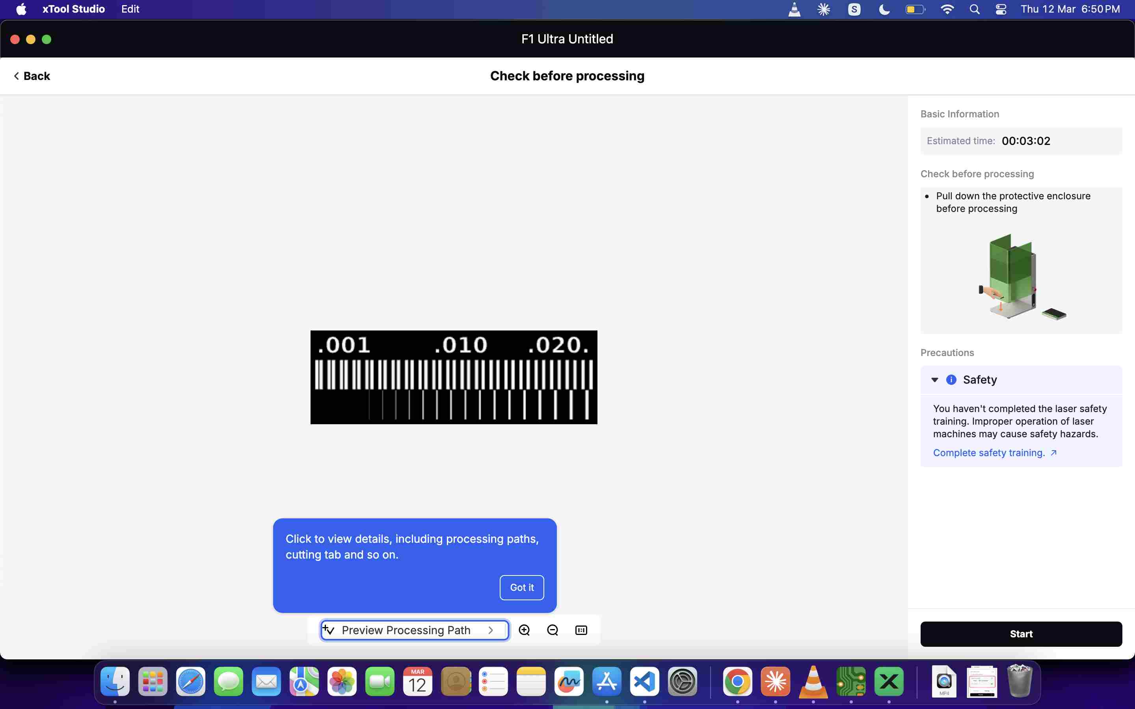
Task: Click the zoom in magnifier icon
Action: pyautogui.click(x=524, y=630)
